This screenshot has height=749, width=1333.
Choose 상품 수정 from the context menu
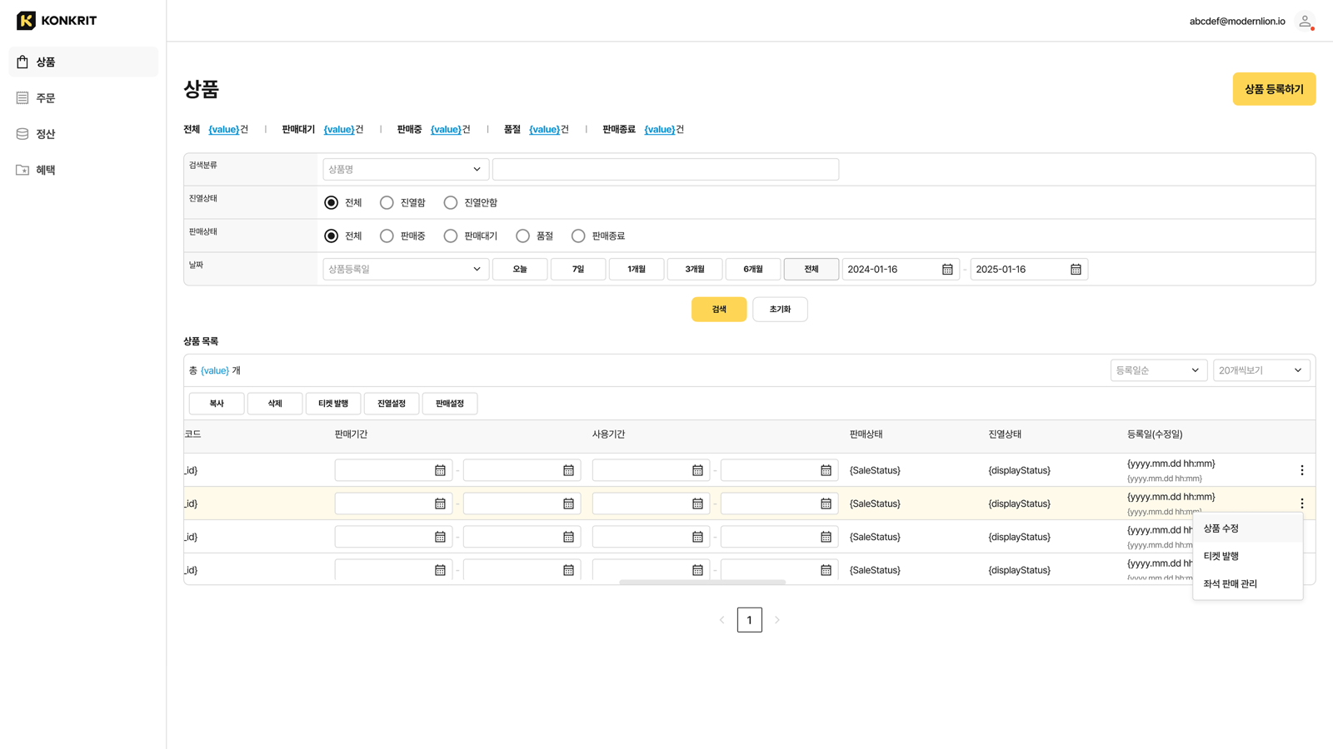coord(1247,528)
